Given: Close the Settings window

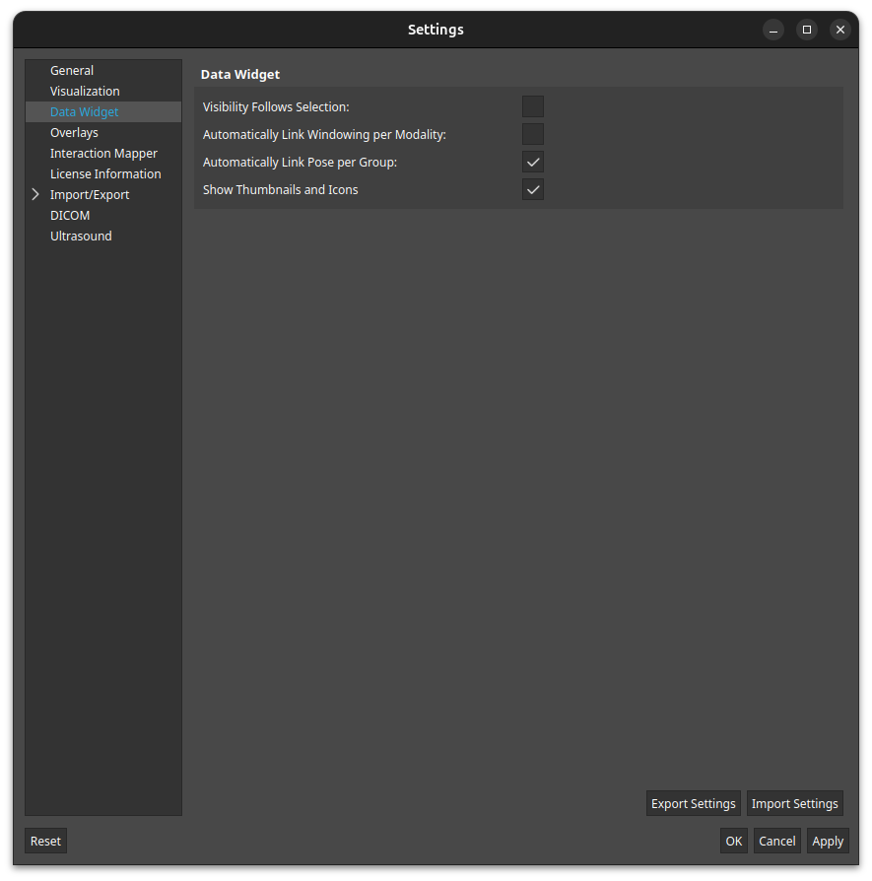Looking at the screenshot, I should point(839,30).
